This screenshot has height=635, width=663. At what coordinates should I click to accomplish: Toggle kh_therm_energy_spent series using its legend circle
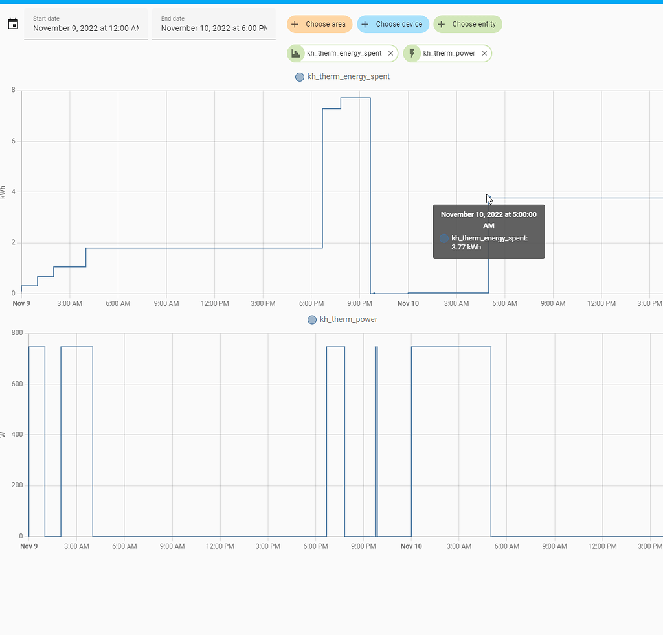[x=299, y=76]
